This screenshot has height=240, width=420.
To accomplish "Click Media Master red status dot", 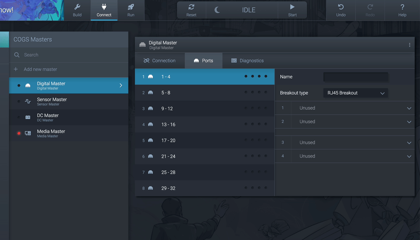I will pyautogui.click(x=19, y=133).
